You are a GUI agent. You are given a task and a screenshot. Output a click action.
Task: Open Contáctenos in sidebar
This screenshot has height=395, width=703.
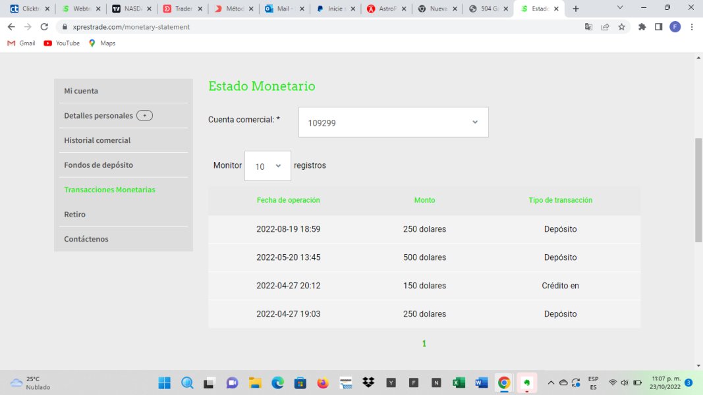click(86, 239)
